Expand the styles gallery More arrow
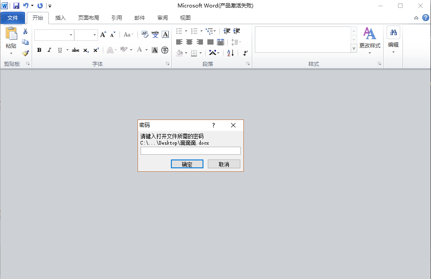The image size is (431, 279). pos(354,49)
